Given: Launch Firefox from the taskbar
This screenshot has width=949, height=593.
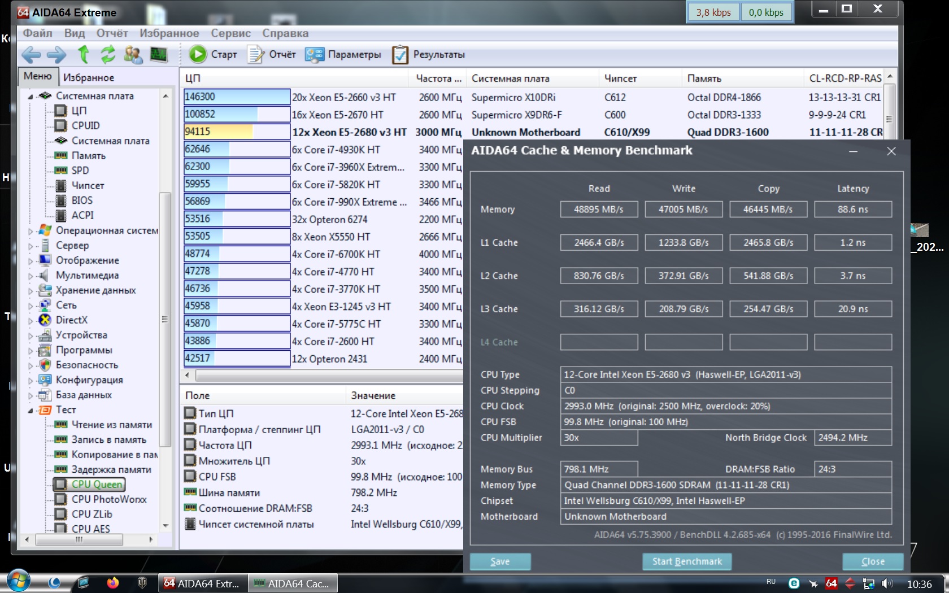Looking at the screenshot, I should 112,582.
